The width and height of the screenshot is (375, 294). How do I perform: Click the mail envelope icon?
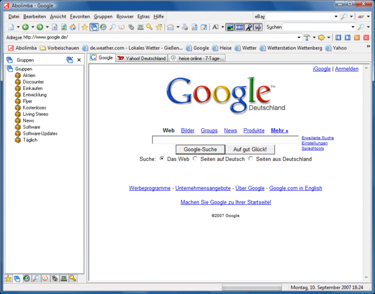click(x=170, y=27)
